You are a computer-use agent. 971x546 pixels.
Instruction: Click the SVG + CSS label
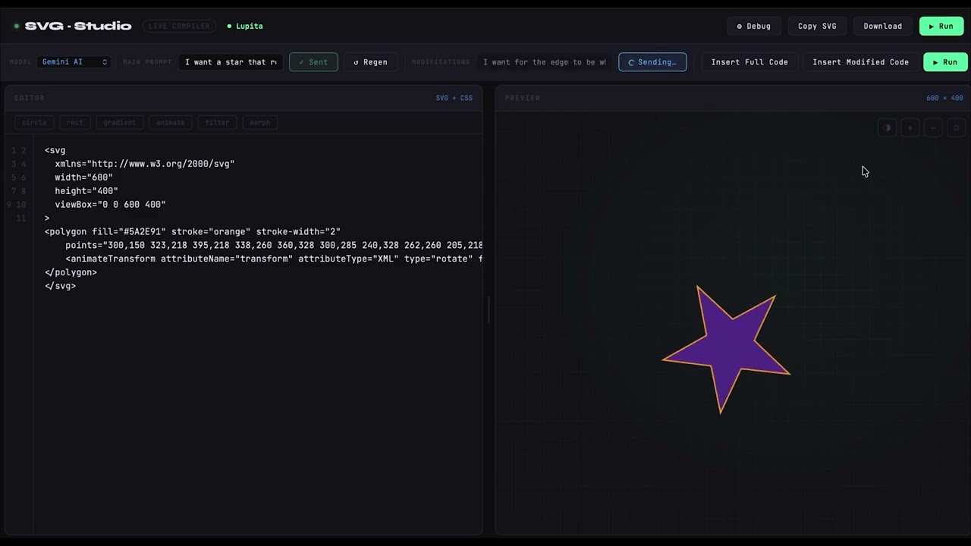tap(454, 98)
